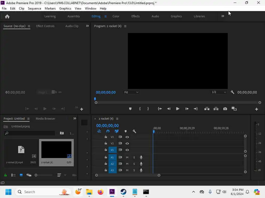Viewport: 265px width, 198px height.
Task: Open the Sequence menu
Action: click(x=34, y=9)
